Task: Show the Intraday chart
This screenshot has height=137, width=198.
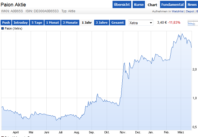Action: (x=21, y=23)
